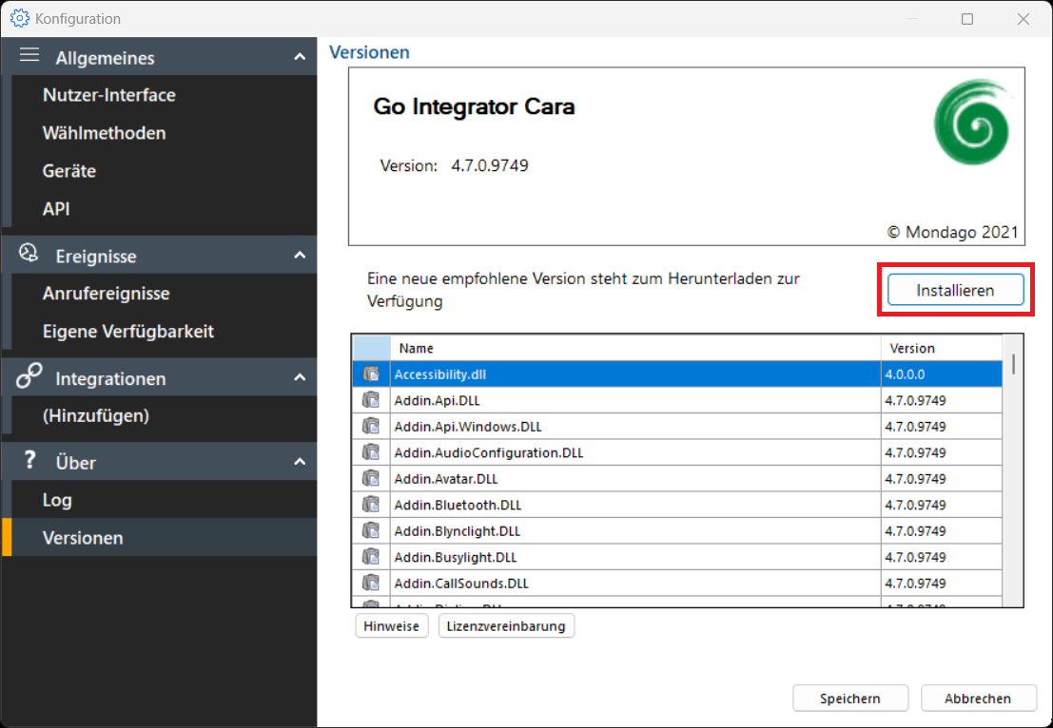This screenshot has height=728, width=1053.
Task: Click the green swirl Go Integrator logo
Action: pos(972,122)
